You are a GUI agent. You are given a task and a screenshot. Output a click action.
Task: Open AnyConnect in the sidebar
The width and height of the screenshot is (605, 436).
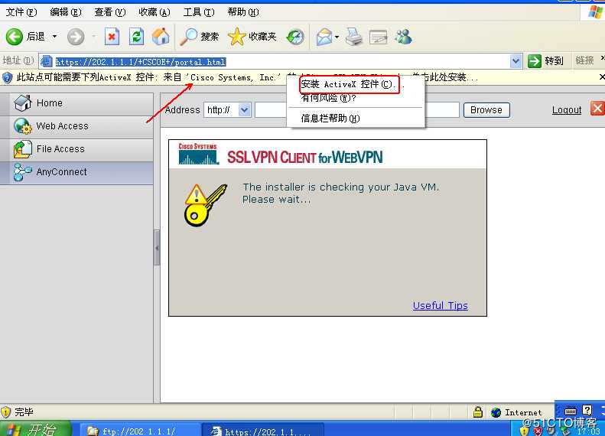(77, 172)
